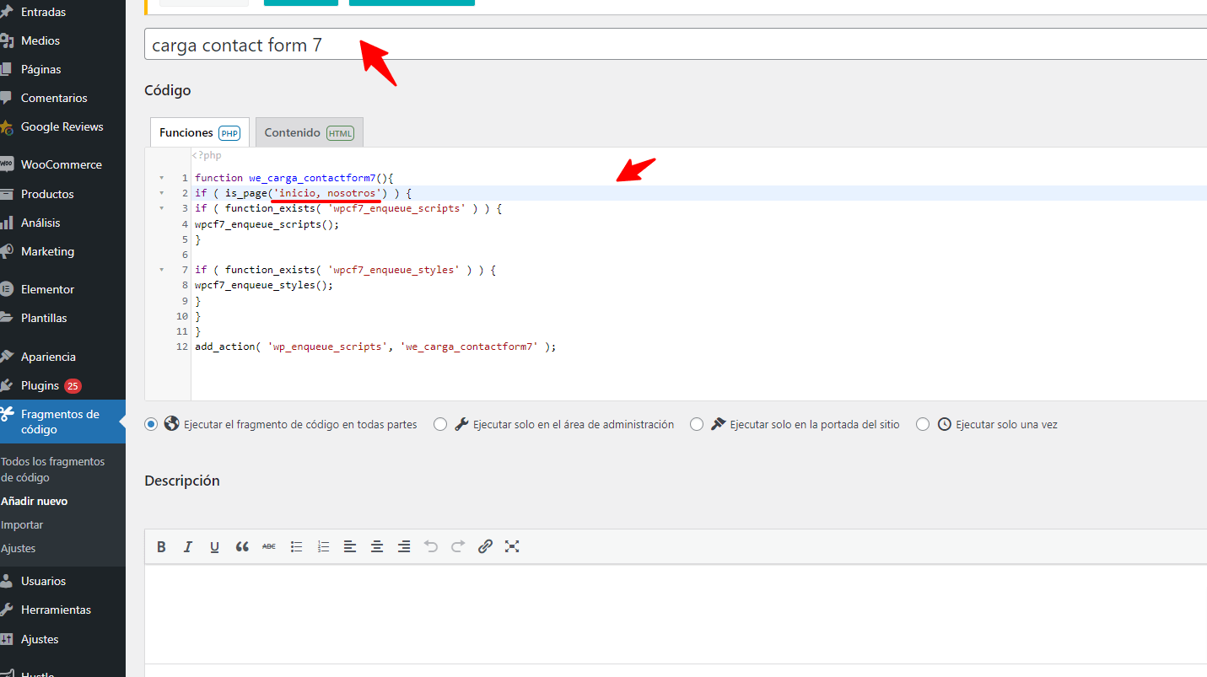Insert blockquote in description editor
The height and width of the screenshot is (677, 1207).
click(x=242, y=546)
